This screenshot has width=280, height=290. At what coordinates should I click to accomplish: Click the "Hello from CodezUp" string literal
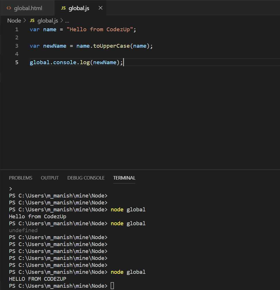100,29
